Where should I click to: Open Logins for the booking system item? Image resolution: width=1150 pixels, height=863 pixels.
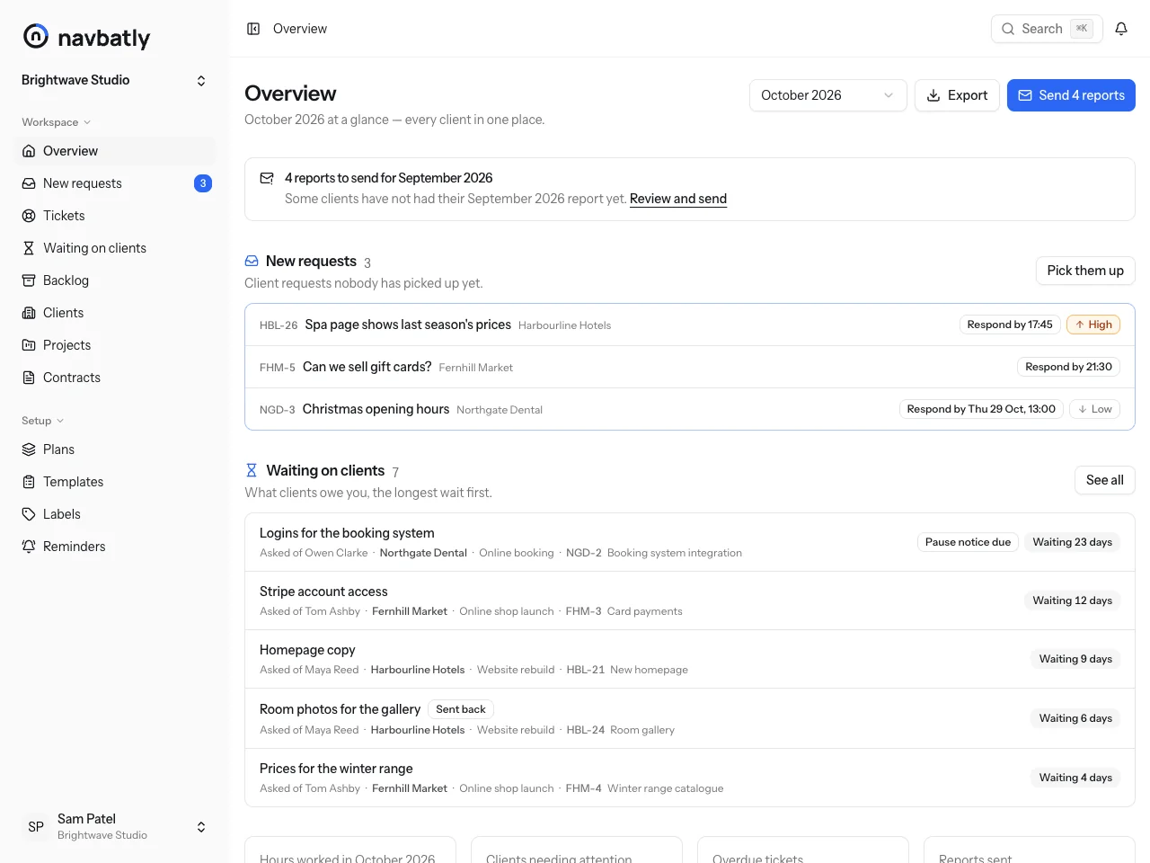(690, 542)
